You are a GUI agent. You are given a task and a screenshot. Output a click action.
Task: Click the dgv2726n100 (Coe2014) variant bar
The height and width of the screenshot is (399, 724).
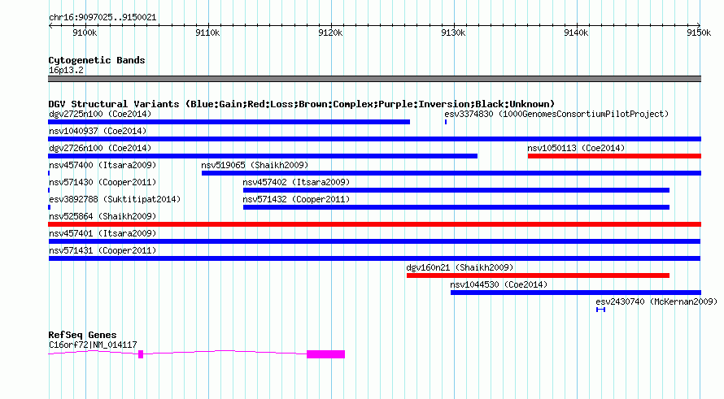pyautogui.click(x=263, y=156)
